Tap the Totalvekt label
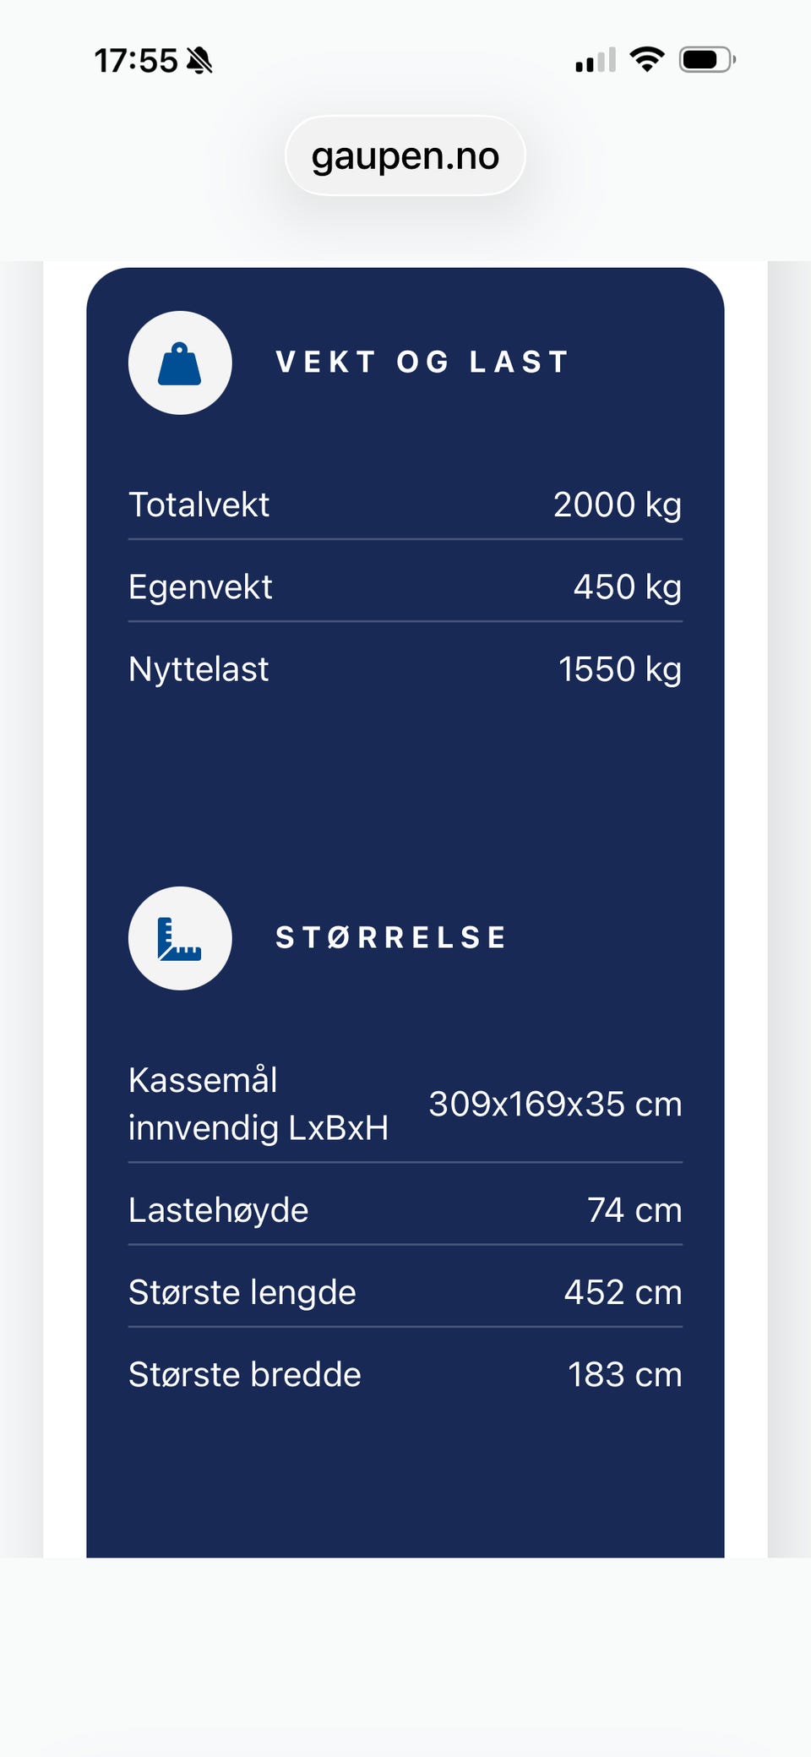This screenshot has height=1757, width=811. coord(199,505)
